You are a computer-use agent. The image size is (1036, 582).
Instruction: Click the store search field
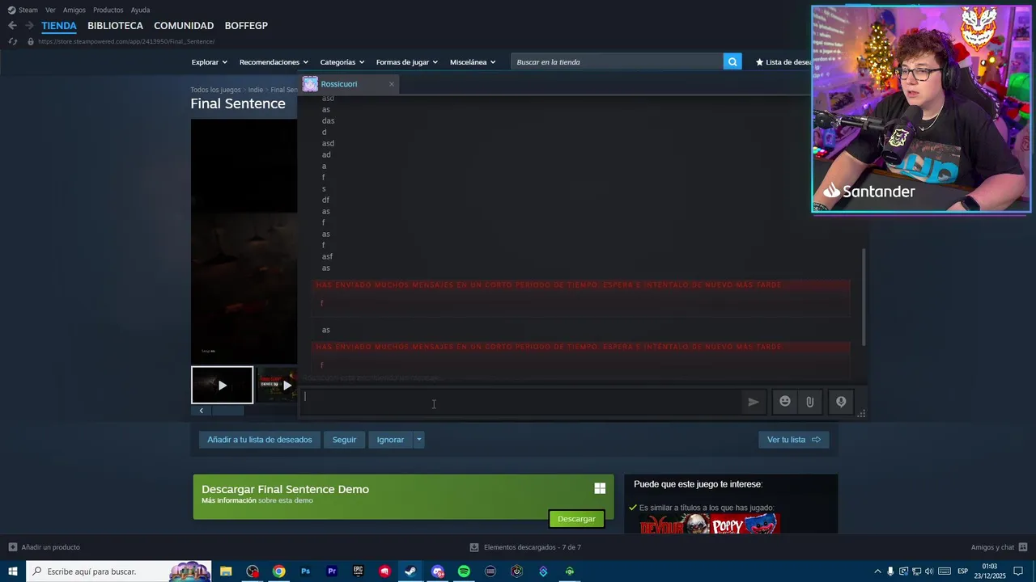[617, 62]
